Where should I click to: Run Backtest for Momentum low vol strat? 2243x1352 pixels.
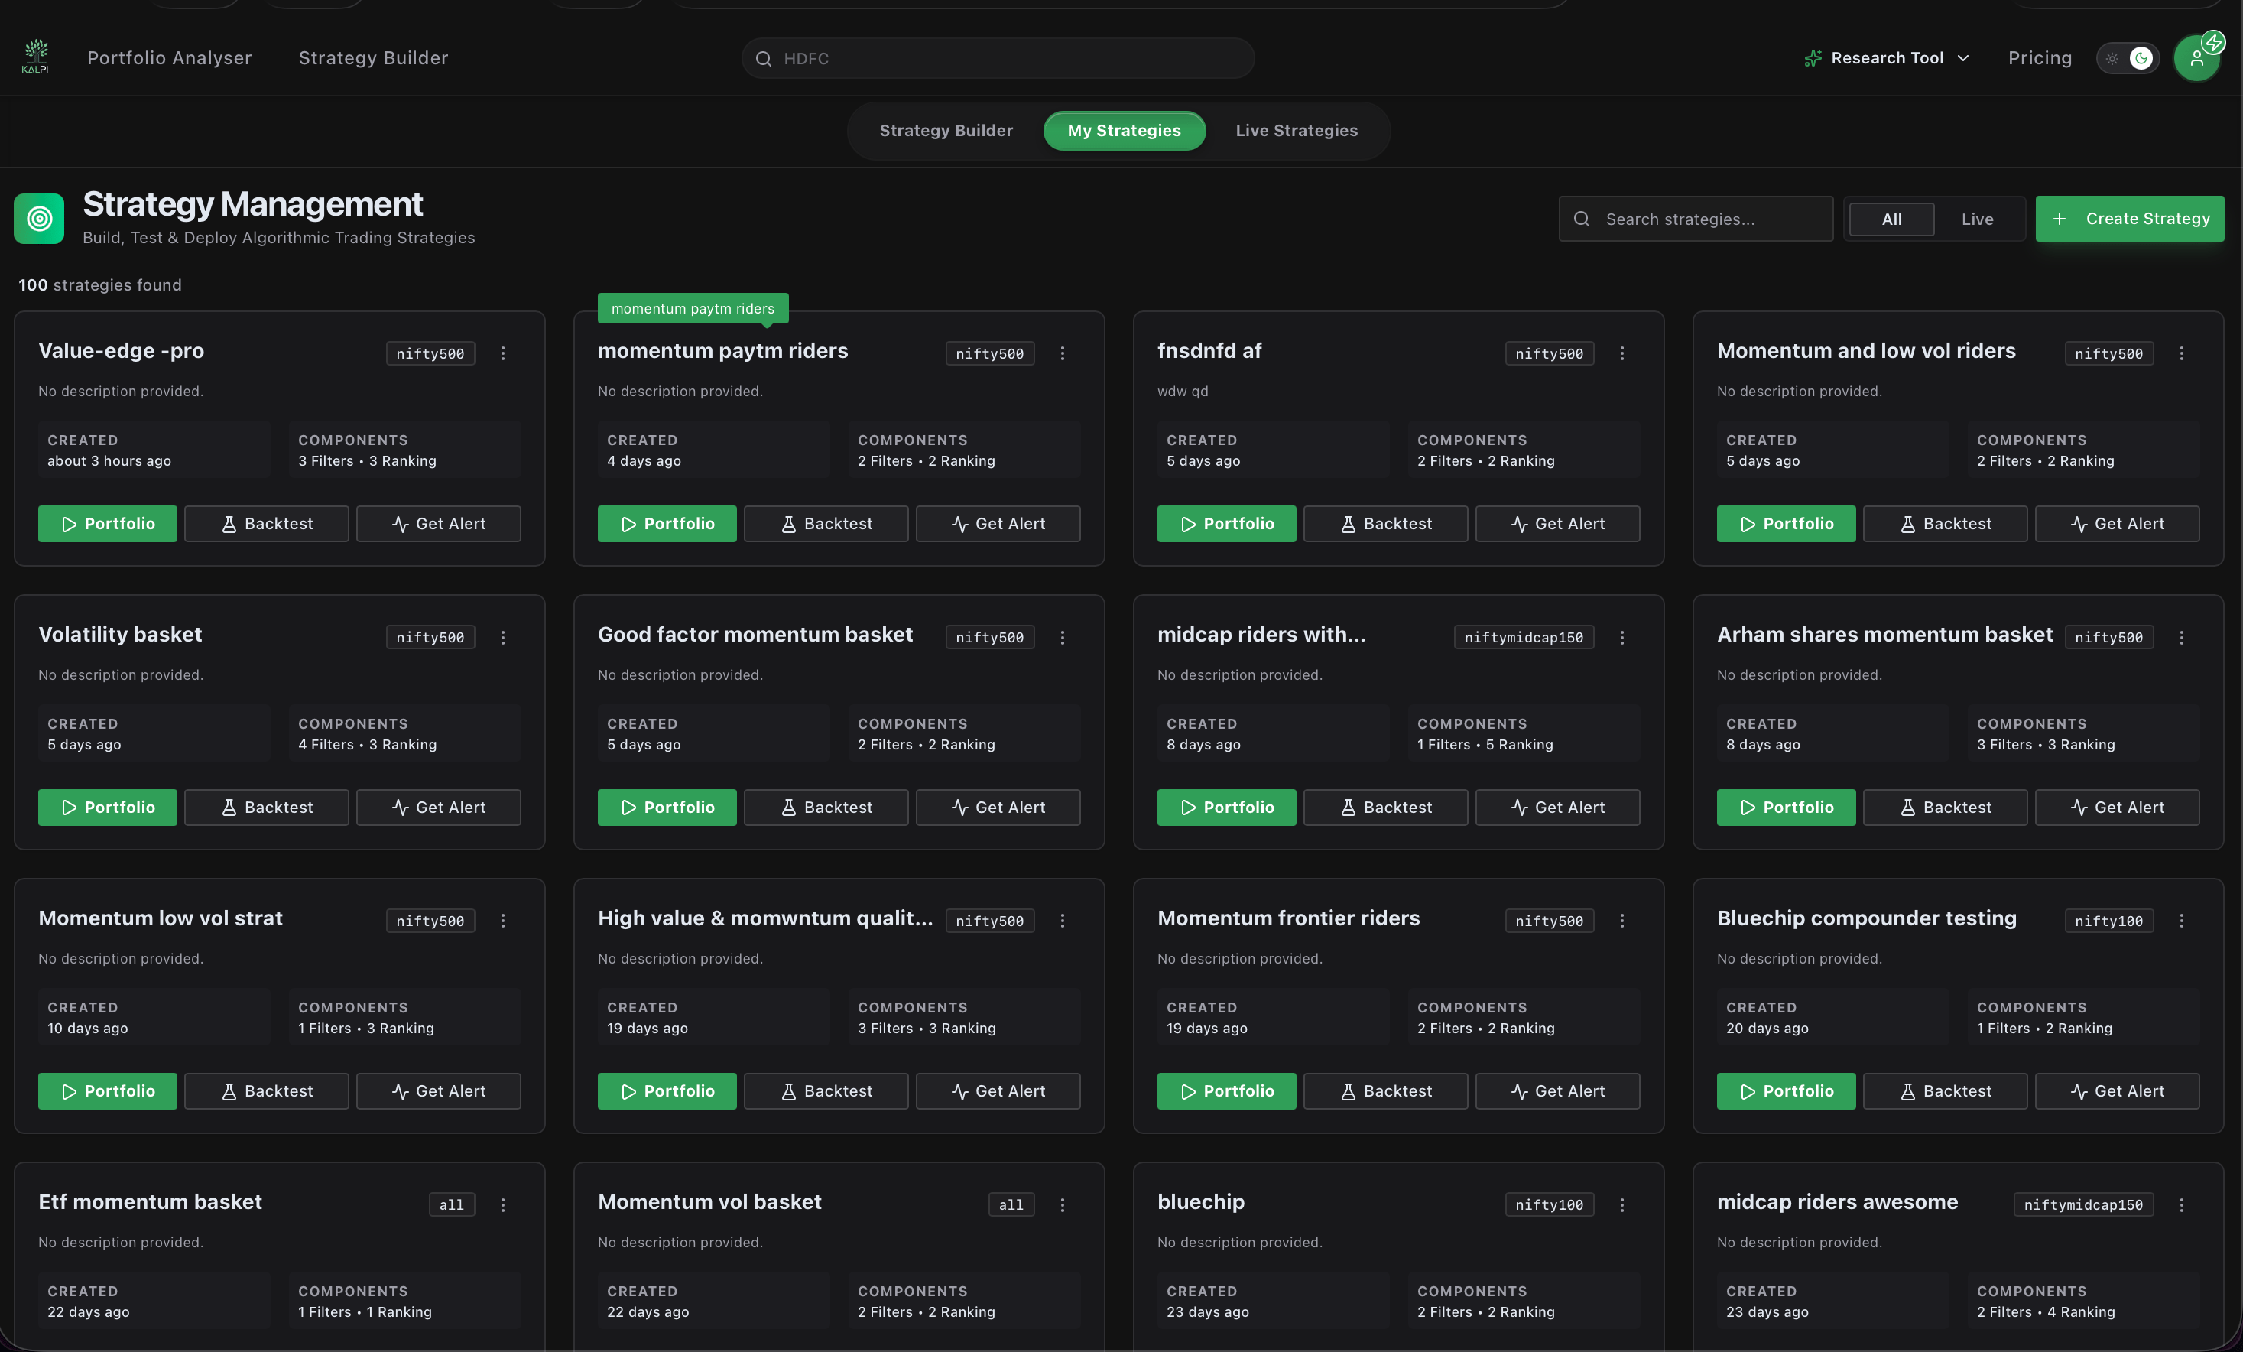[267, 1090]
